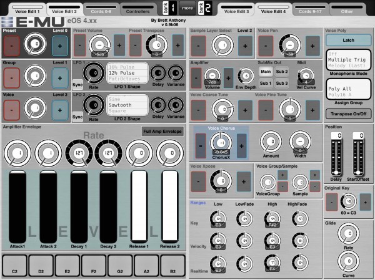Viewport: 375px width, 280px height.
Task: Select the Cords 0-8 tab
Action: 101,10
